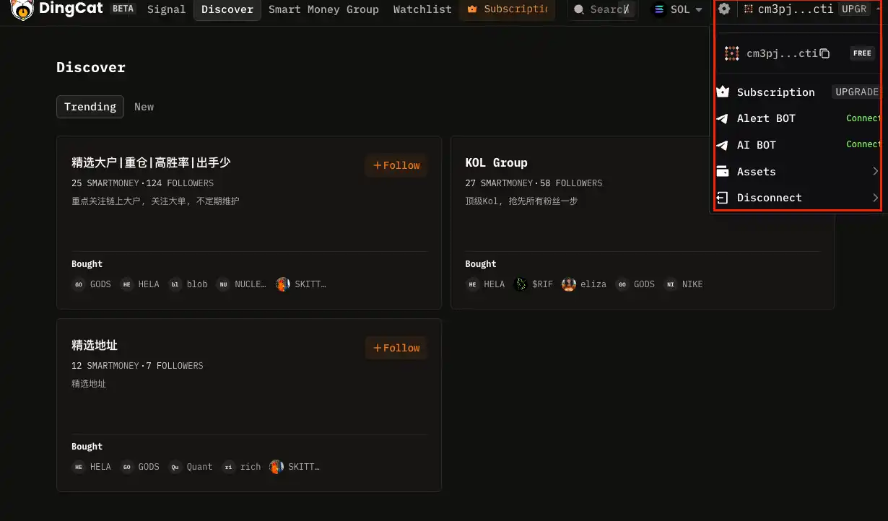Switch to the New tab
888x521 pixels.
144,106
